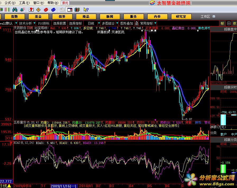Click the red round info icon
237x188 pixels.
(x=46, y=10)
